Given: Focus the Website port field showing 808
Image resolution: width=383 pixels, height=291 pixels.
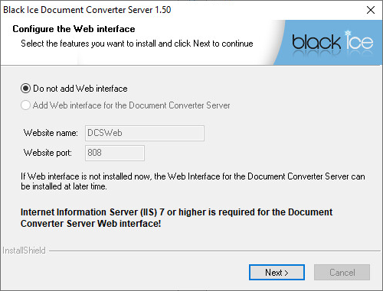Looking at the screenshot, I should tap(115, 153).
